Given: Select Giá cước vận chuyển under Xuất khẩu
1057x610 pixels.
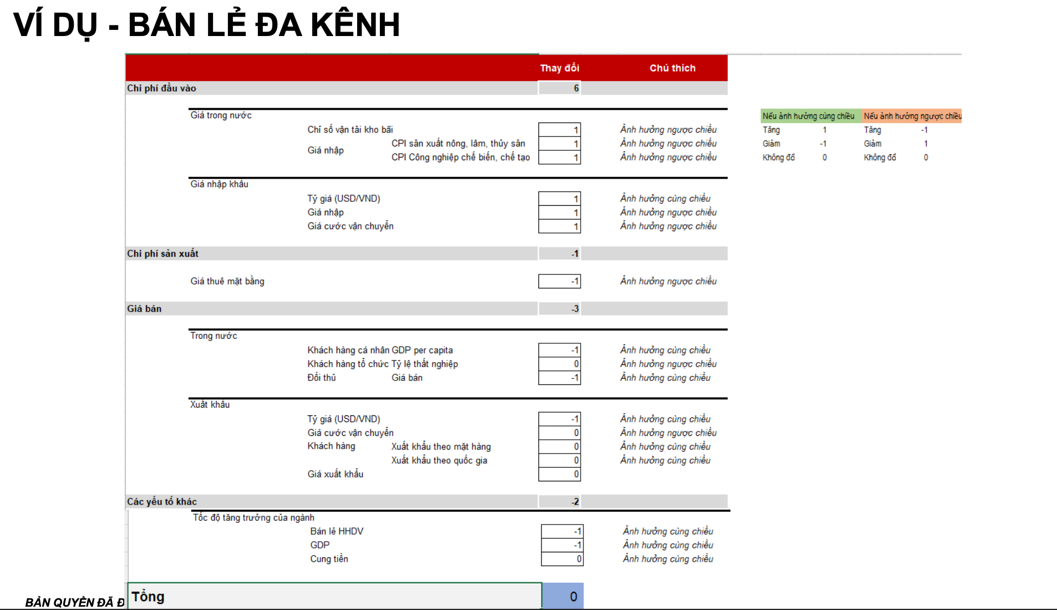Looking at the screenshot, I should click(350, 433).
